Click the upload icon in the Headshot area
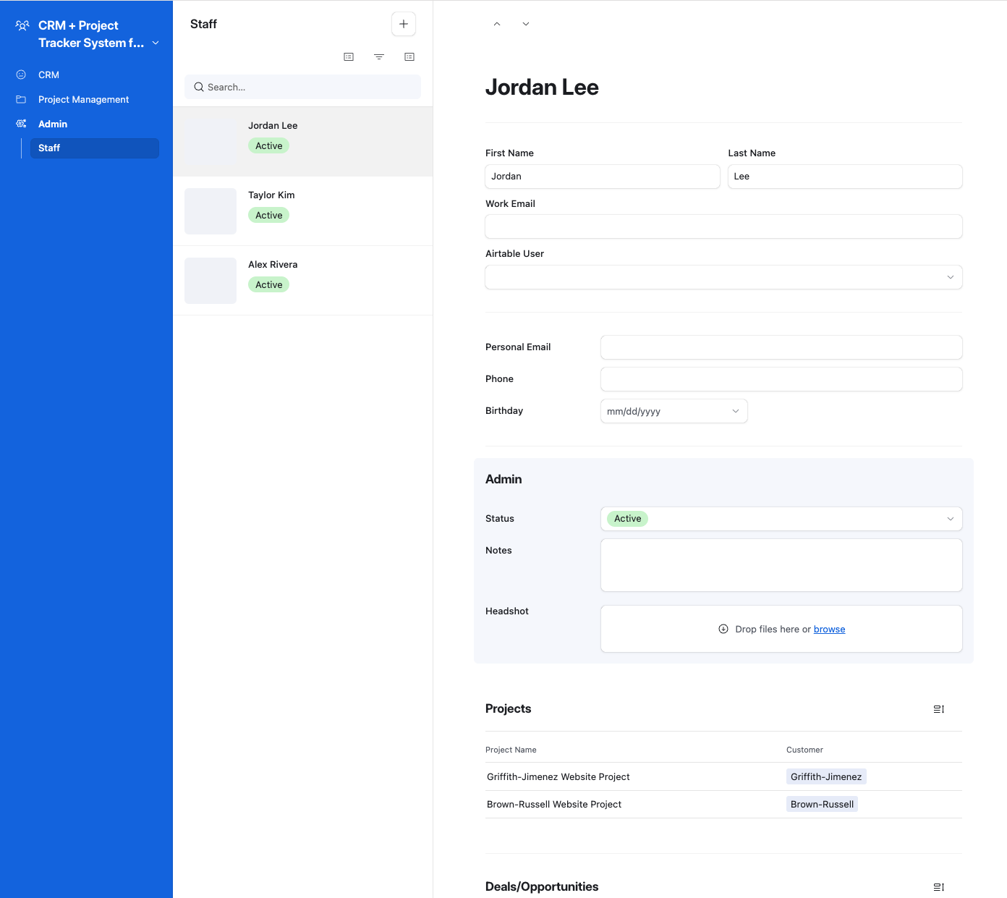Screen dimensions: 1007x898 pos(723,629)
